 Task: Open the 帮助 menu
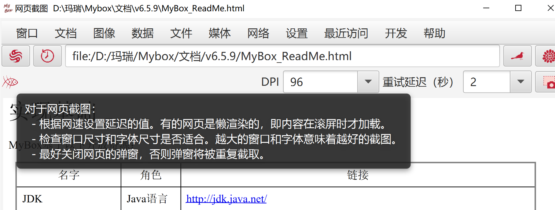tap(434, 33)
